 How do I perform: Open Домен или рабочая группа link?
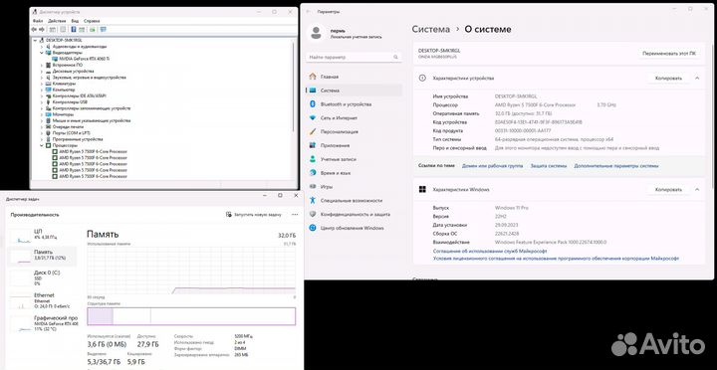coord(493,166)
